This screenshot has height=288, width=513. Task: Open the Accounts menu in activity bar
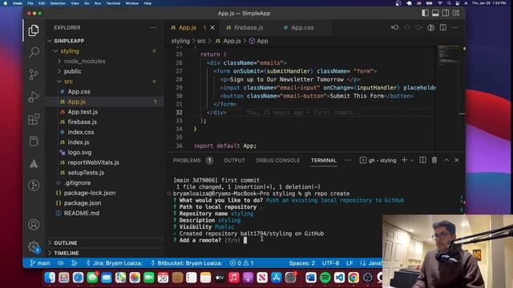(x=34, y=225)
